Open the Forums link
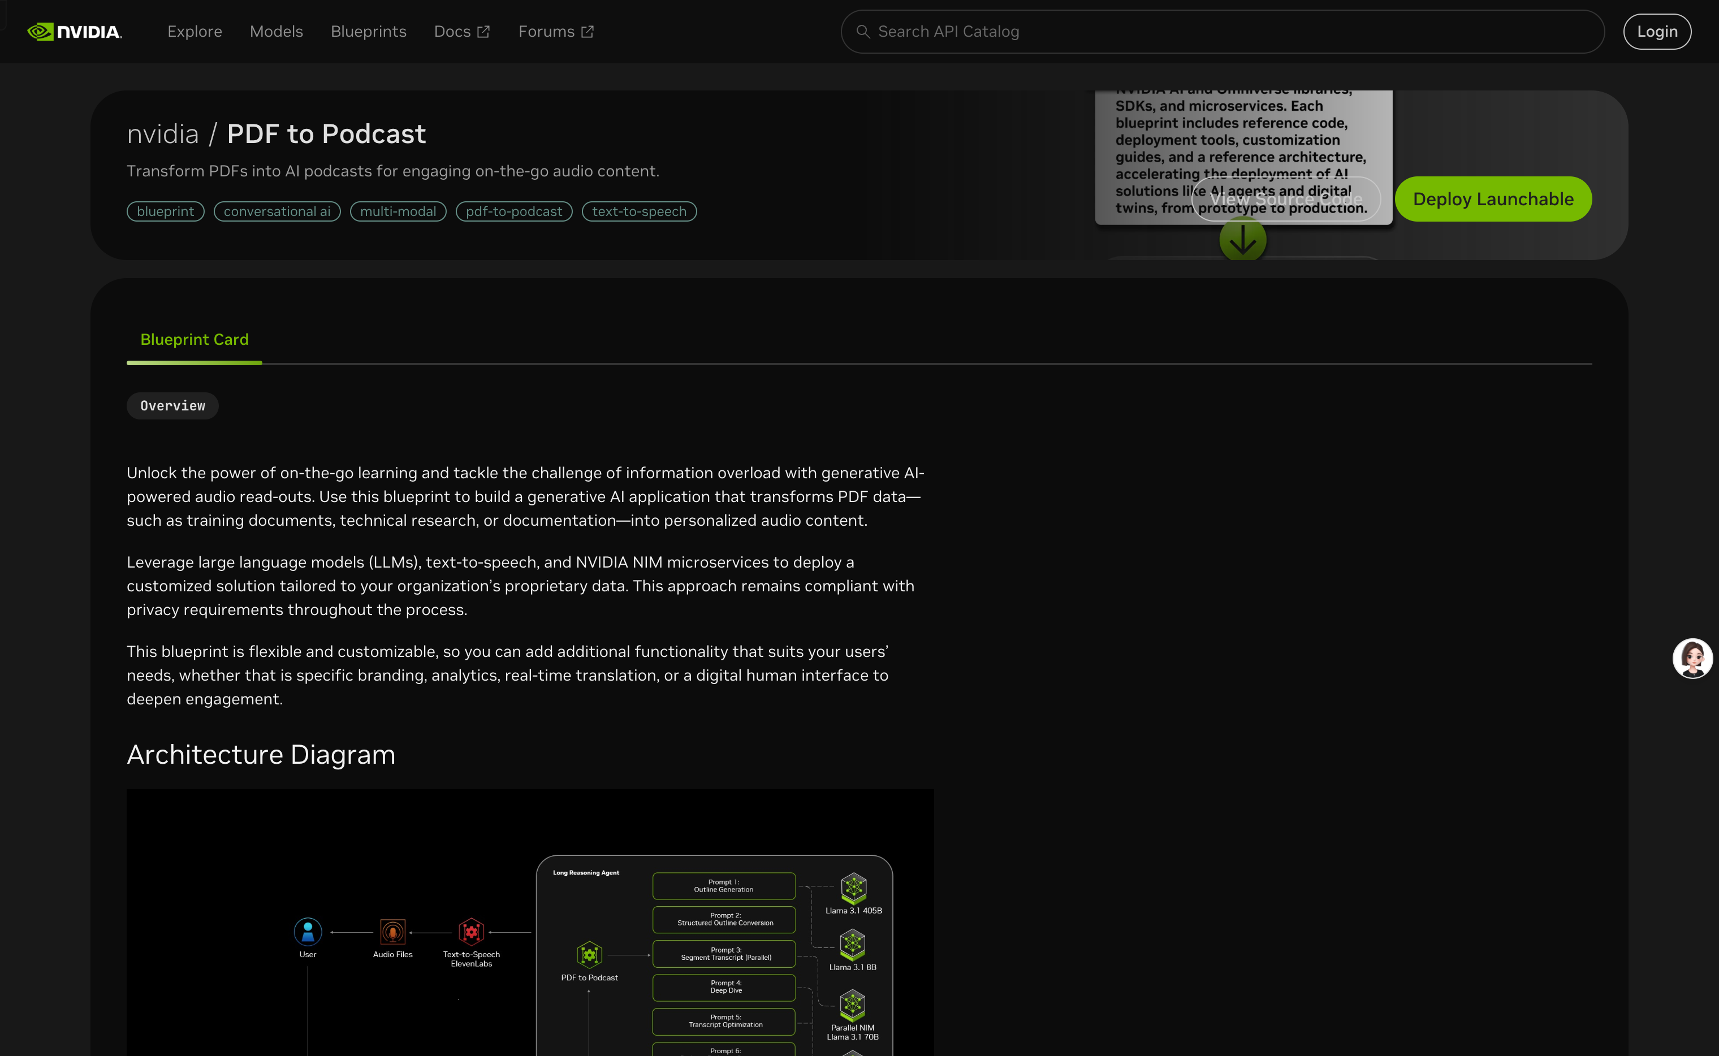Viewport: 1719px width, 1056px height. [x=556, y=32]
